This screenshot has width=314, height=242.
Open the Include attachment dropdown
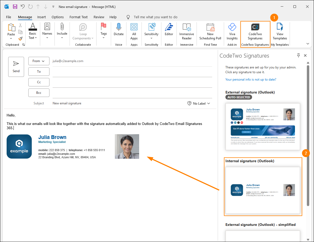point(62,31)
